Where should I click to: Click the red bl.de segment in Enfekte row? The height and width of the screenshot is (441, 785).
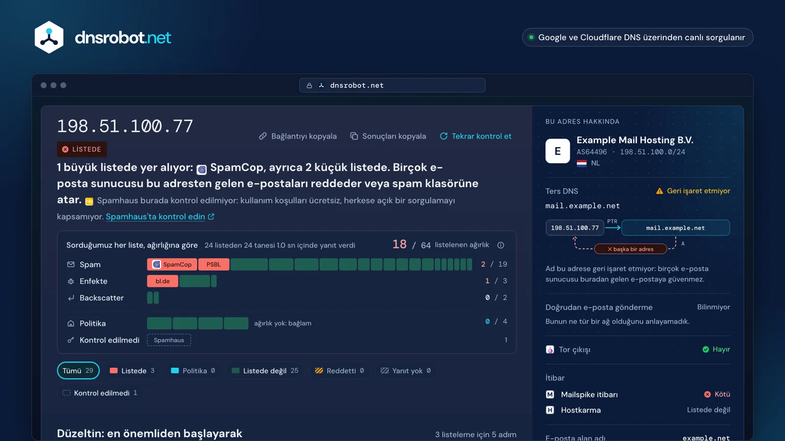tap(163, 281)
